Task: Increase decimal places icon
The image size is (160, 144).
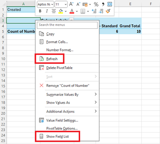Action: click(x=94, y=11)
